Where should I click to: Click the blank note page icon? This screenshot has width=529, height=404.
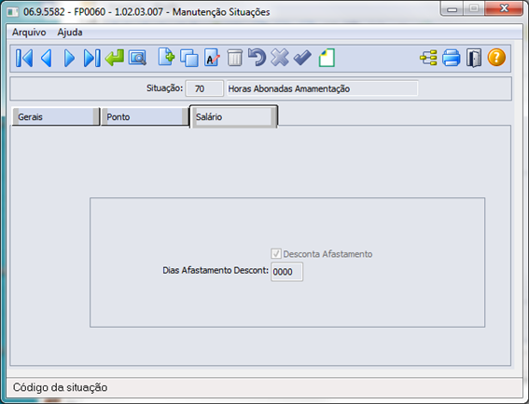pyautogui.click(x=327, y=58)
